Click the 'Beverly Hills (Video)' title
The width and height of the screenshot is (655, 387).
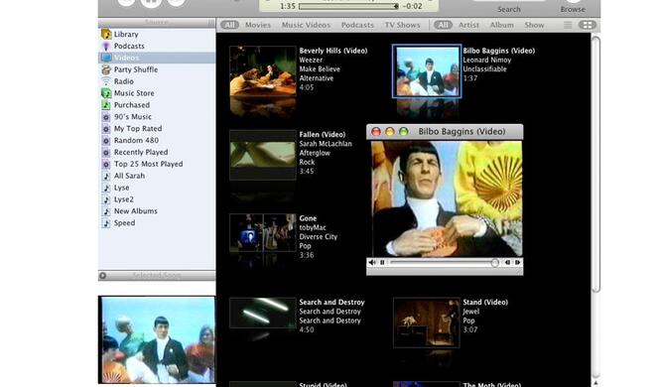[332, 51]
